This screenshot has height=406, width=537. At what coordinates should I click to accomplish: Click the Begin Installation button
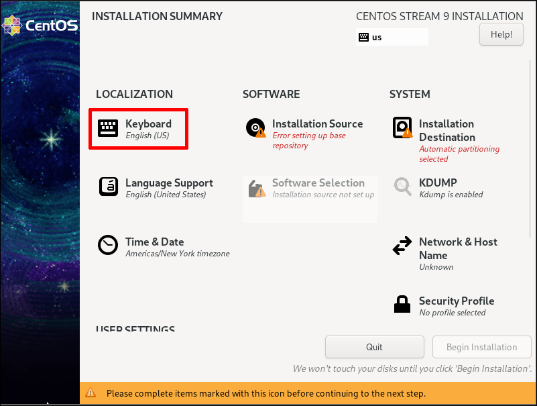click(481, 347)
